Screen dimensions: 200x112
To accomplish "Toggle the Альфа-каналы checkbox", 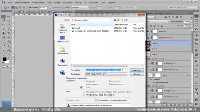I will coord(84,84).
